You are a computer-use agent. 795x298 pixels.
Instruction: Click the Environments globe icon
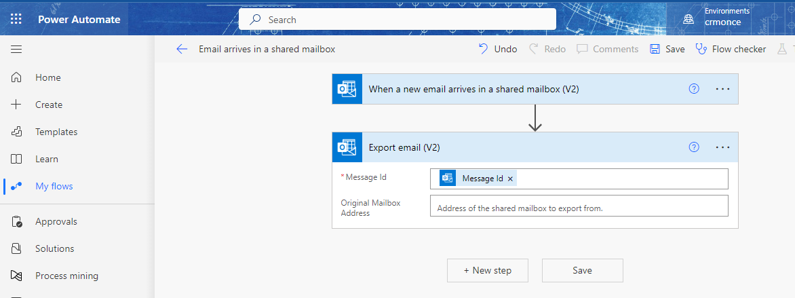[688, 20]
